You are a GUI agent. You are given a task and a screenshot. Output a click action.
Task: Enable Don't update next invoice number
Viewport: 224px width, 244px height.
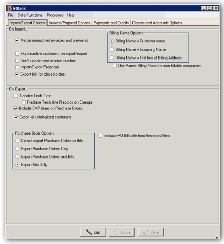pos(17,61)
